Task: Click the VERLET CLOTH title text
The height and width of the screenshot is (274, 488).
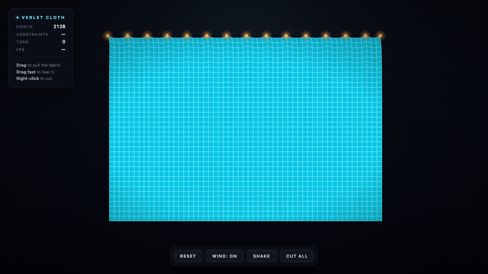Action: click(43, 18)
